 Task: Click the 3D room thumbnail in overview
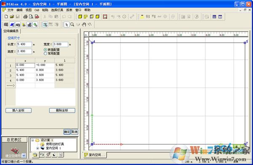click(15, 151)
